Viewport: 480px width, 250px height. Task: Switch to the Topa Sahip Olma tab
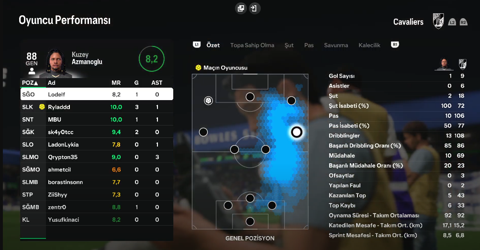coord(252,45)
